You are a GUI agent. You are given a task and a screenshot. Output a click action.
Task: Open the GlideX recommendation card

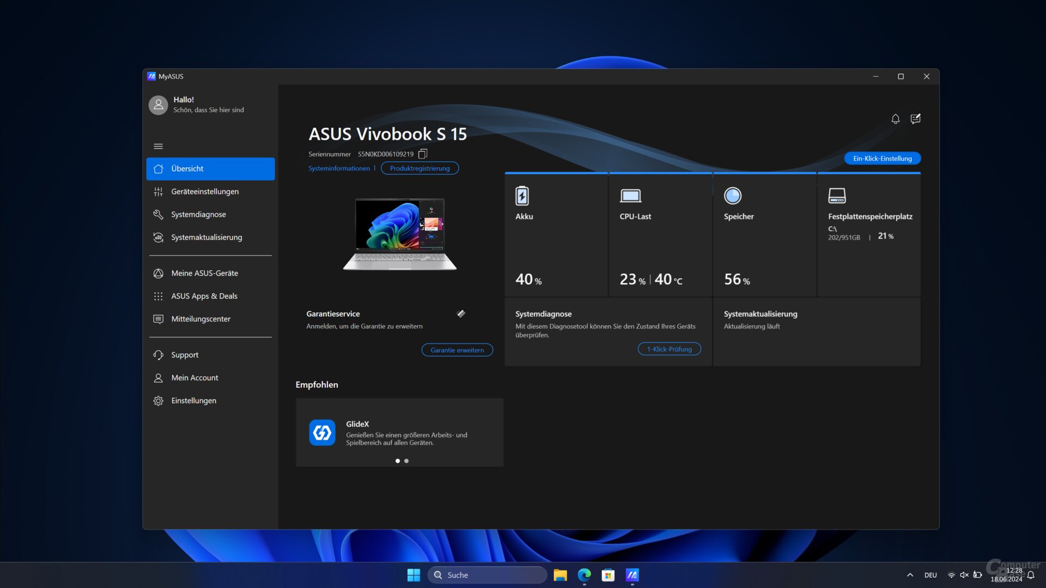[x=399, y=433]
